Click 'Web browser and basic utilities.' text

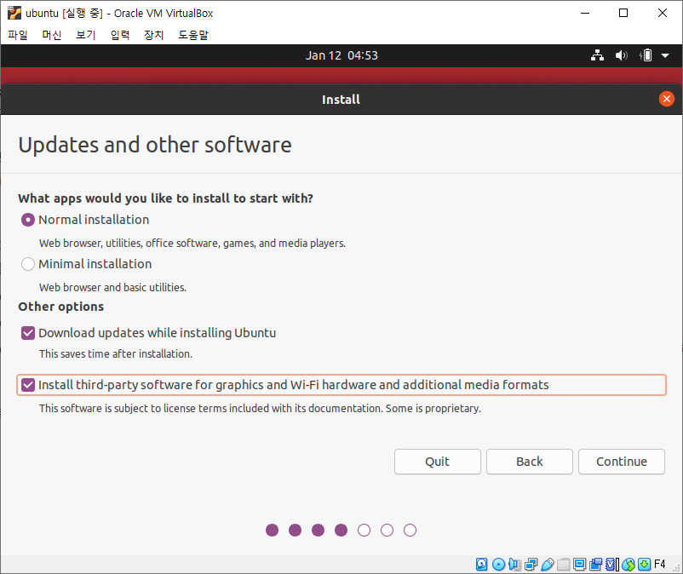(x=112, y=288)
